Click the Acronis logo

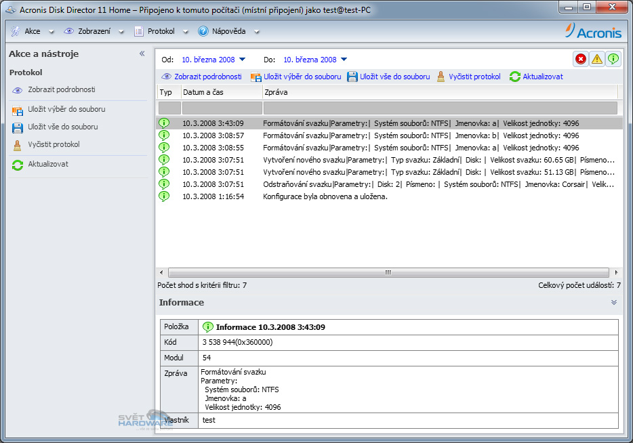click(592, 30)
